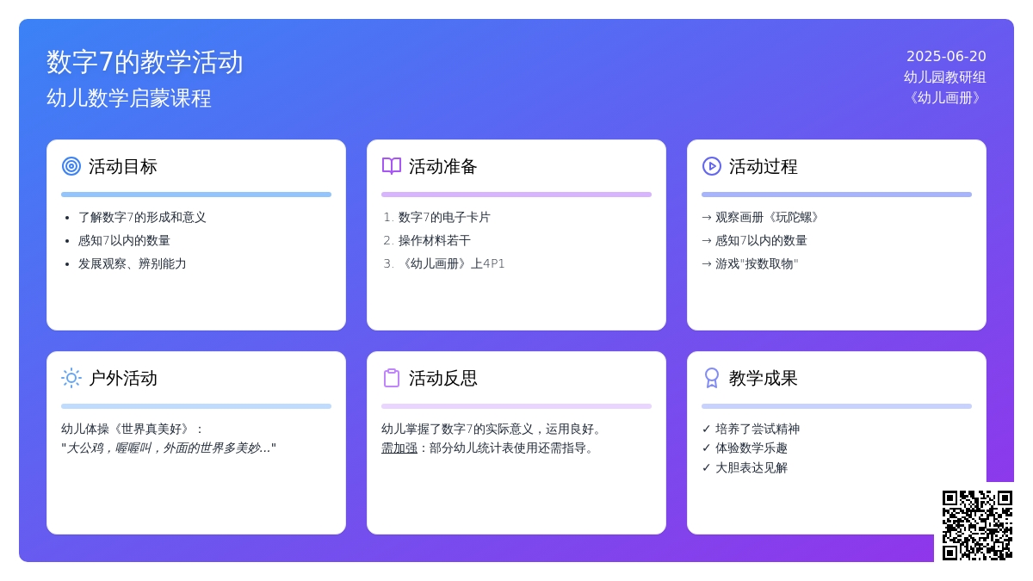Click the underlined 需加强 text
1033x581 pixels.
coord(399,448)
